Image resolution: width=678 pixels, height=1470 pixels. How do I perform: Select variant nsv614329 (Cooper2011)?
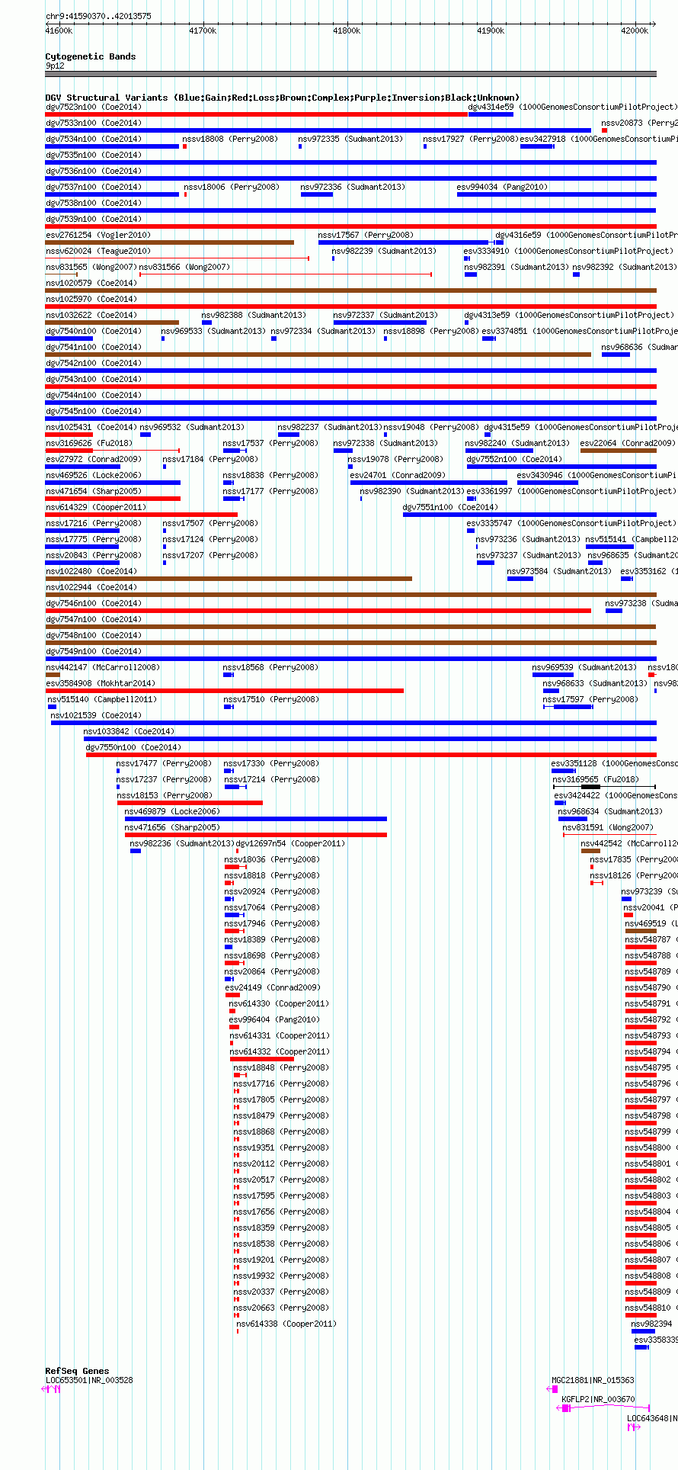click(96, 507)
